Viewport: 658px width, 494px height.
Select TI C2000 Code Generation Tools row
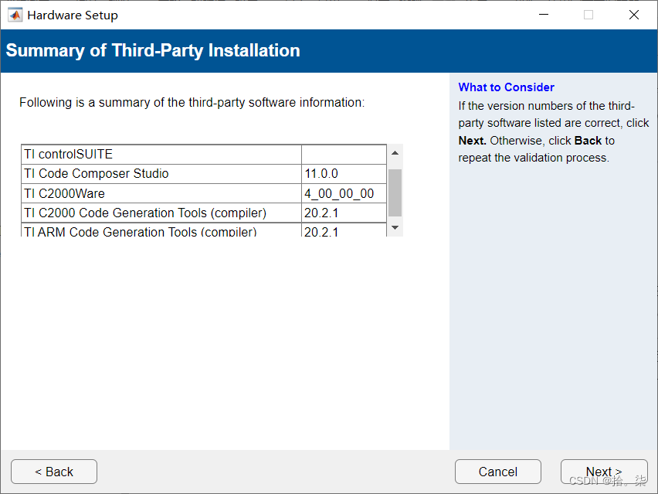pyautogui.click(x=204, y=213)
